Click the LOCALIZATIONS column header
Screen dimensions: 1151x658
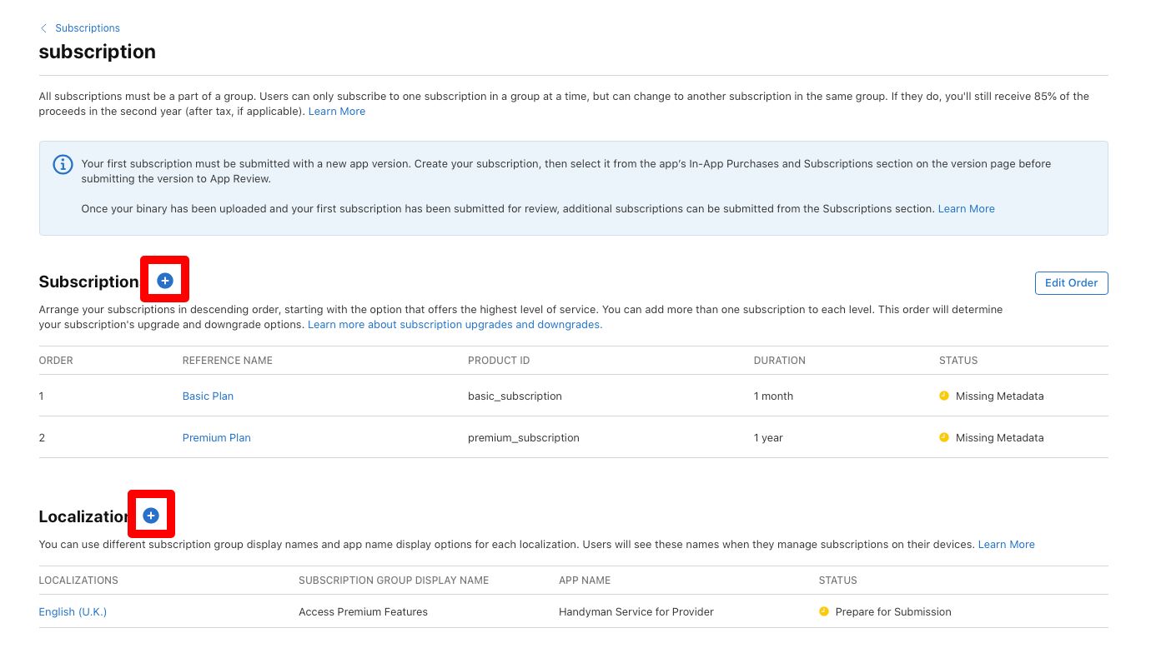(x=78, y=580)
